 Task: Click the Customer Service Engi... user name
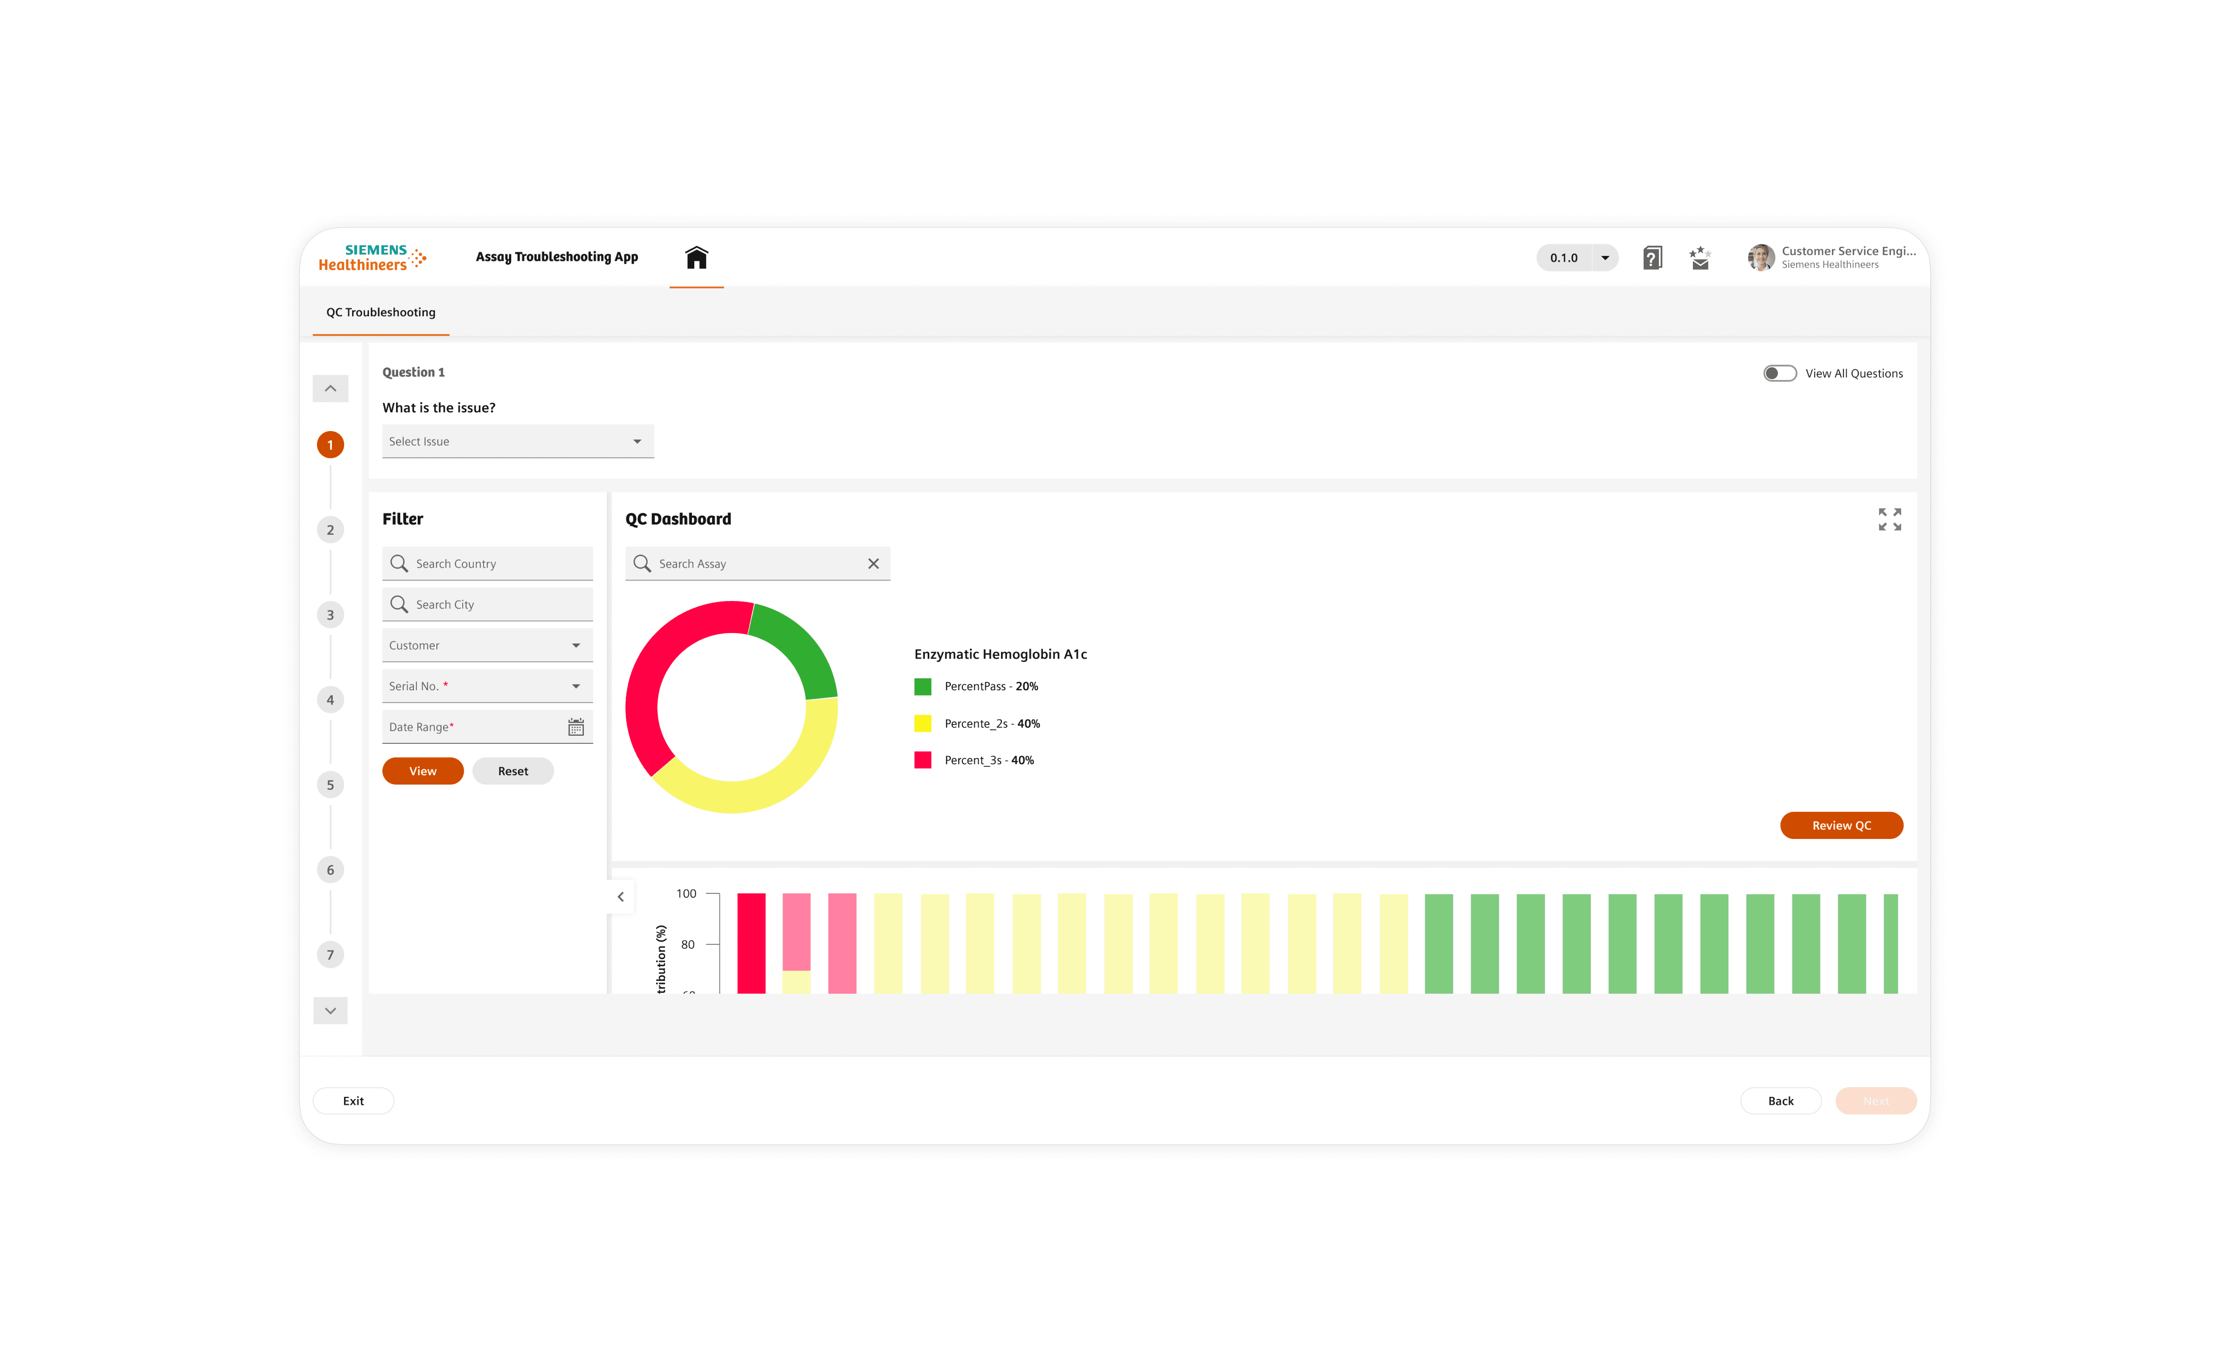[1848, 251]
